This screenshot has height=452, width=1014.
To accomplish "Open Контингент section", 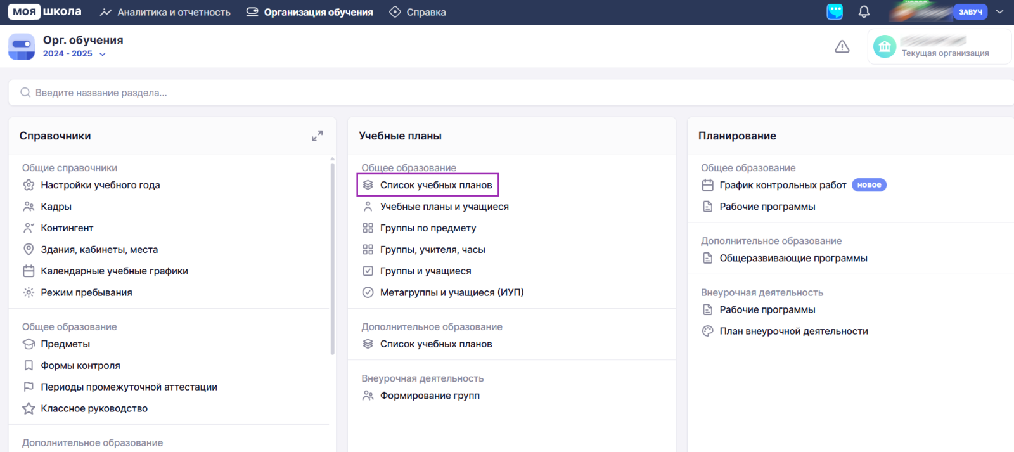I will coord(67,228).
